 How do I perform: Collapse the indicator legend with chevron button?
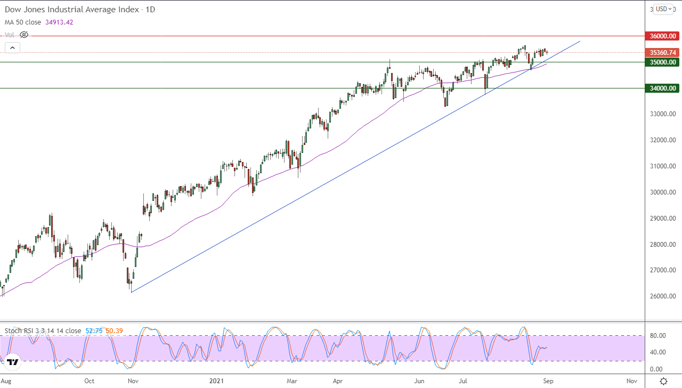[x=12, y=47]
